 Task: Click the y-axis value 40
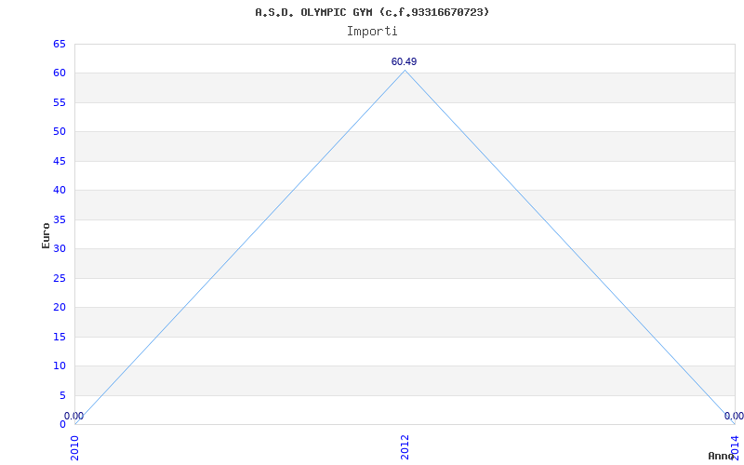coord(60,191)
